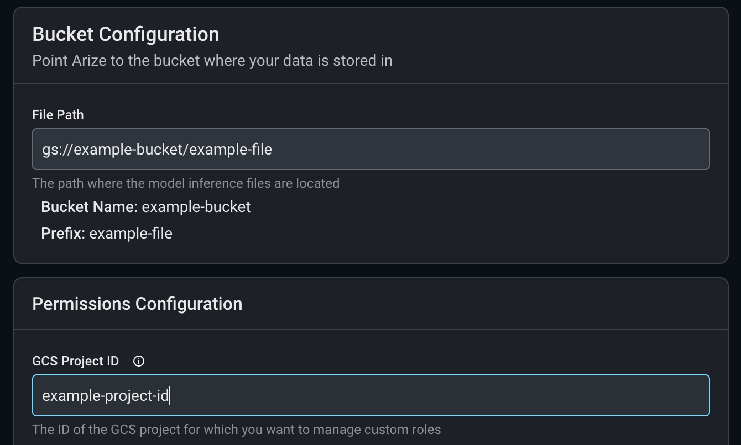Click the info icon beside GCS Project ID
The width and height of the screenshot is (741, 445).
point(139,361)
